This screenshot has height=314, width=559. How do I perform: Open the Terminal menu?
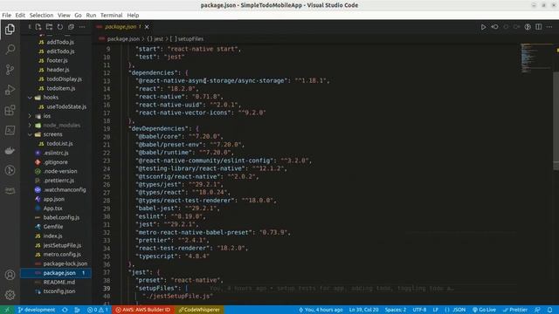[111, 16]
